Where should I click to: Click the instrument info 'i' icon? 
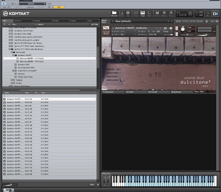click(x=171, y=28)
